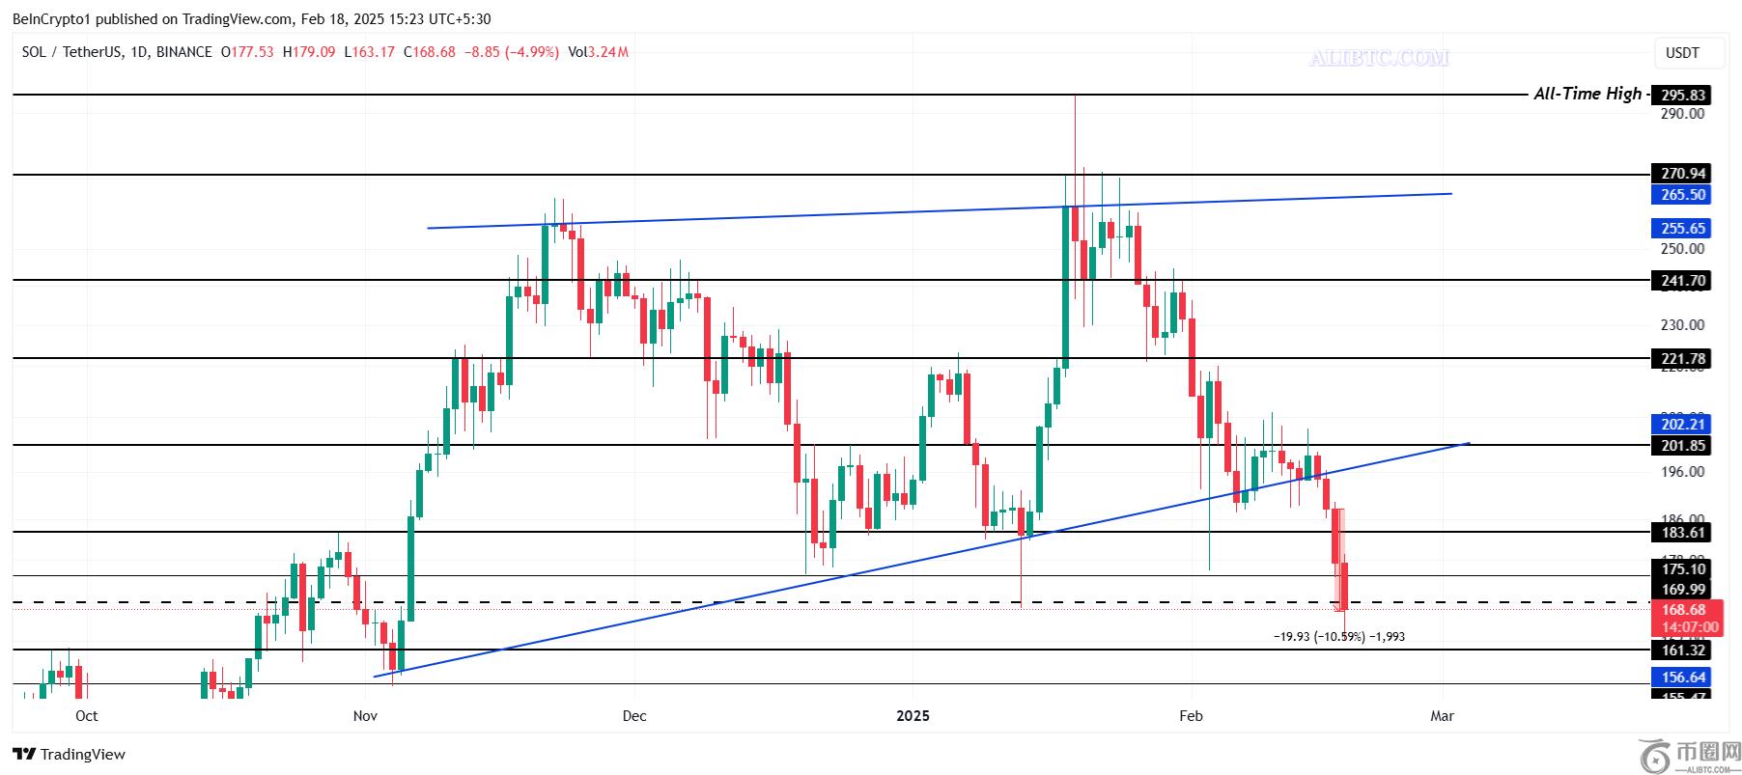Image resolution: width=1742 pixels, height=775 pixels.
Task: Click the BINANCE exchange label
Action: point(183,52)
